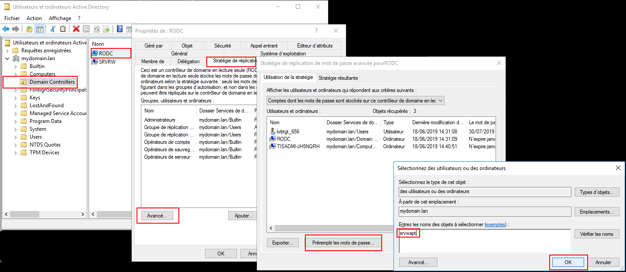The image size is (626, 272).
Task: Click the red X Delete icon
Action: pos(76,29)
